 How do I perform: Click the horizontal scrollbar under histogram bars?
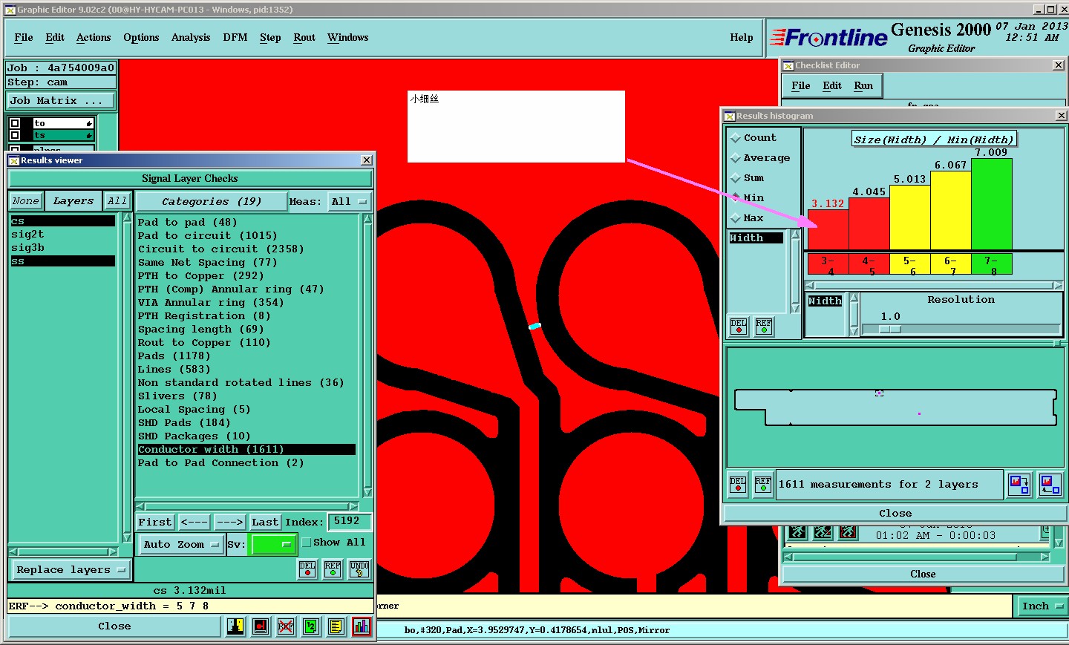click(934, 285)
